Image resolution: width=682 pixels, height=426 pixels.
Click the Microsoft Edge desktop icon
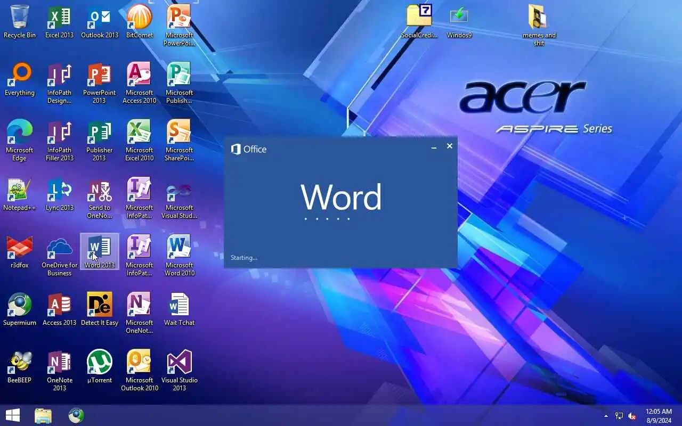[20, 140]
